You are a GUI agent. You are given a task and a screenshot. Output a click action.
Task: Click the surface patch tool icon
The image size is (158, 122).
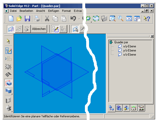tap(8, 67)
